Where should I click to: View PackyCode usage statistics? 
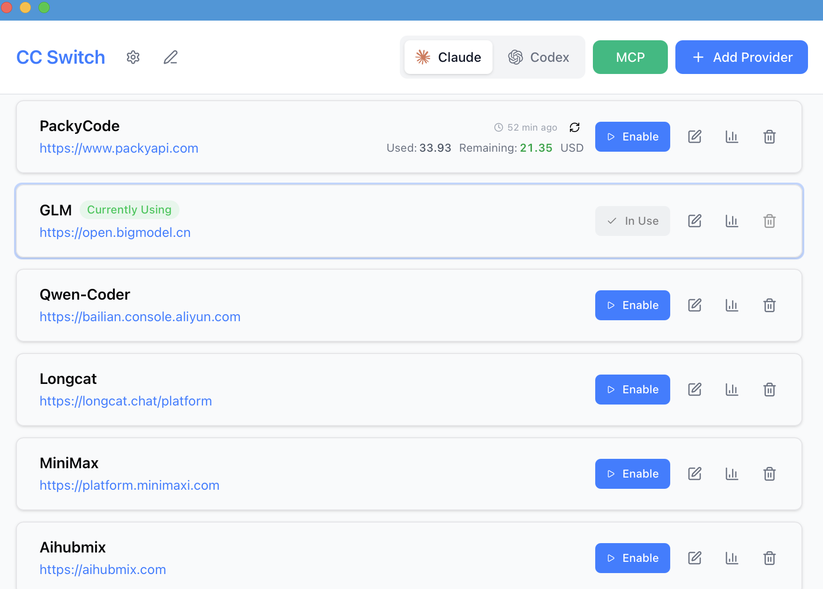click(x=732, y=137)
